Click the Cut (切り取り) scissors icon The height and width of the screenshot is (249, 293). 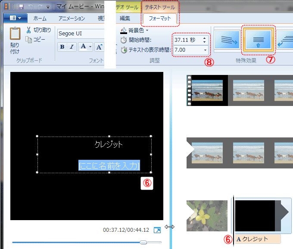click(28, 30)
